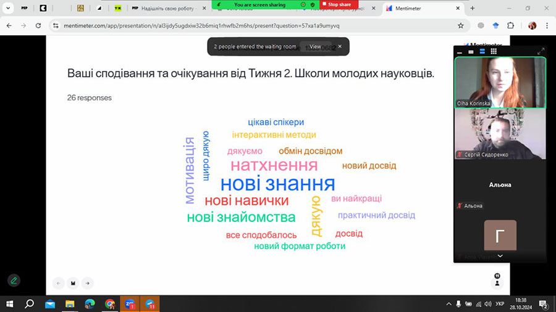Open Telegram from the taskbar
This screenshot has width=556, height=312.
[150, 304]
